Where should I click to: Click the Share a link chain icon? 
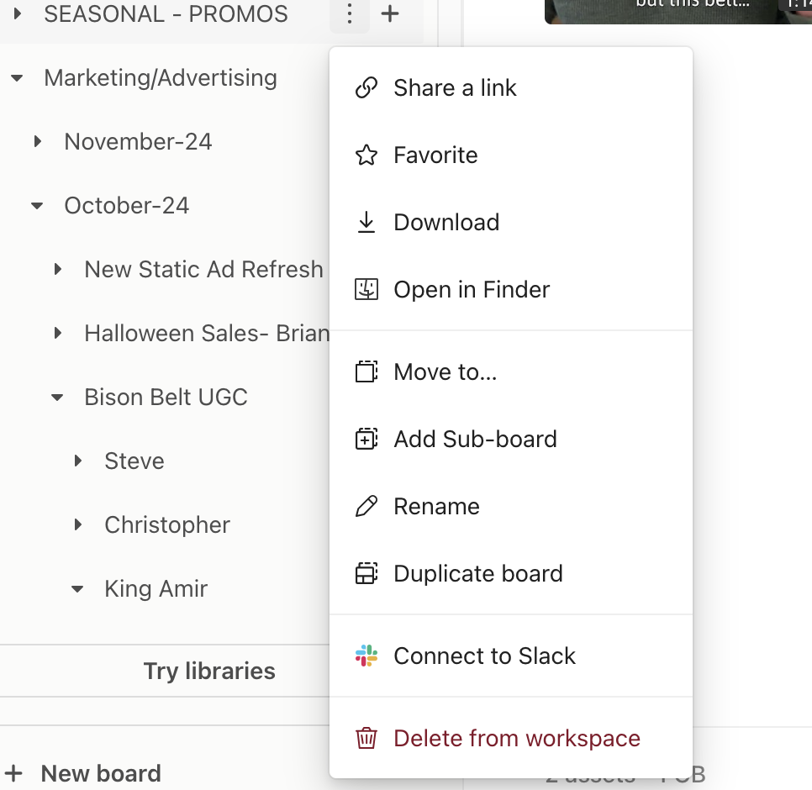tap(366, 88)
